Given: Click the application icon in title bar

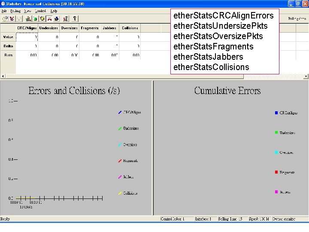Looking at the screenshot, I should click(x=3, y=3).
